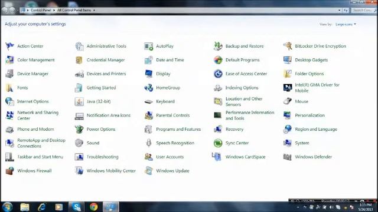
Task: Click Parental Controls link
Action: [173, 115]
